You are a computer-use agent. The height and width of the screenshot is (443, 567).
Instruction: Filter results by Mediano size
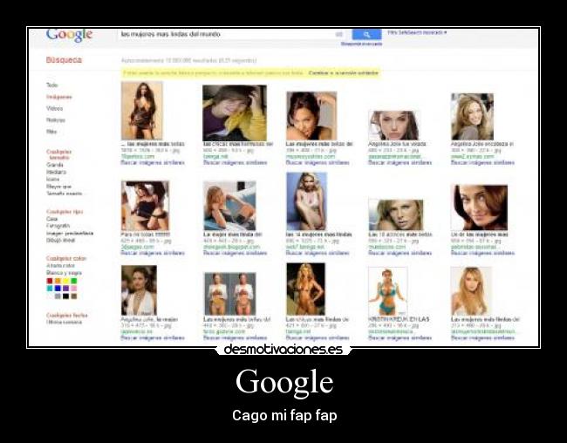coord(56,172)
